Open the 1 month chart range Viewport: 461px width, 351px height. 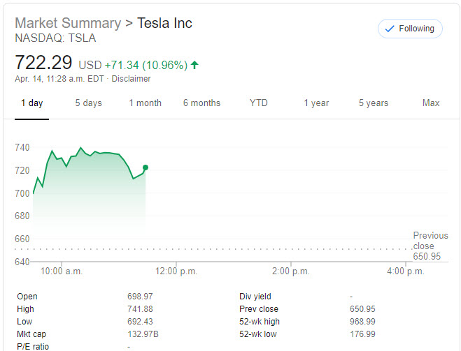pyautogui.click(x=145, y=103)
